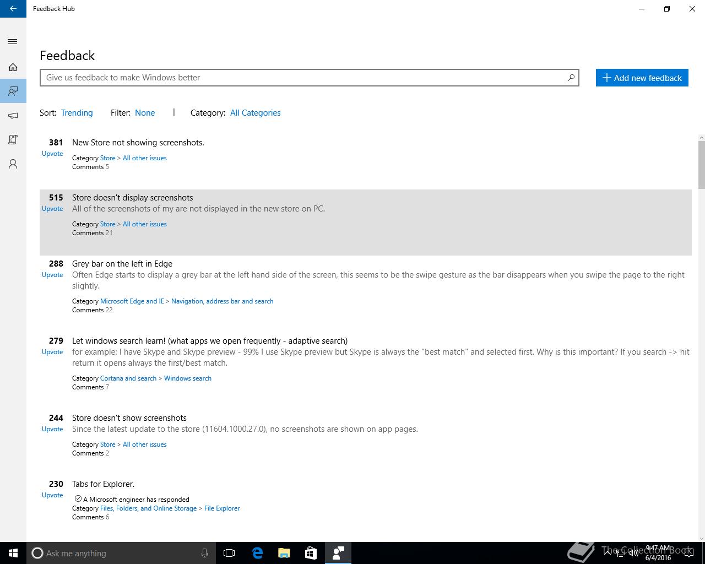Viewport: 705px width, 564px height.
Task: Click 'Cortana and search' category link
Action: [128, 378]
